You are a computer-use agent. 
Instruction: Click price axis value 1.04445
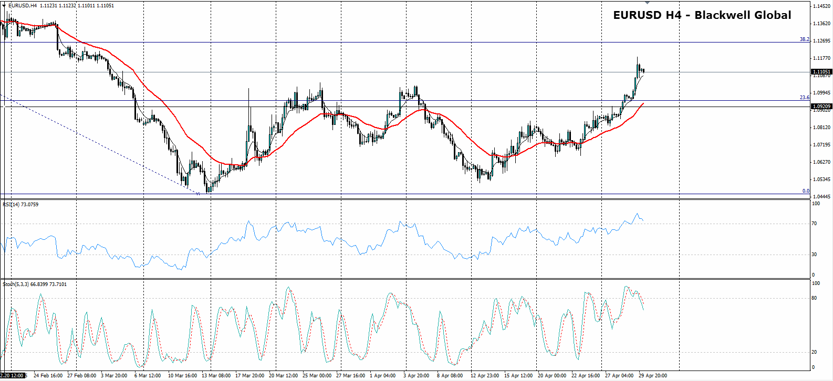pos(821,197)
